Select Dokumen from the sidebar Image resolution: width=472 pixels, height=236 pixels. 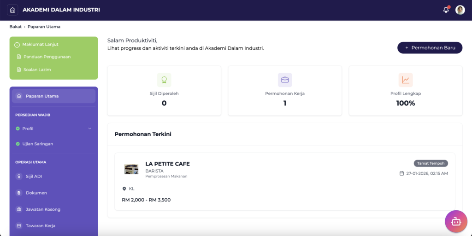coord(36,193)
